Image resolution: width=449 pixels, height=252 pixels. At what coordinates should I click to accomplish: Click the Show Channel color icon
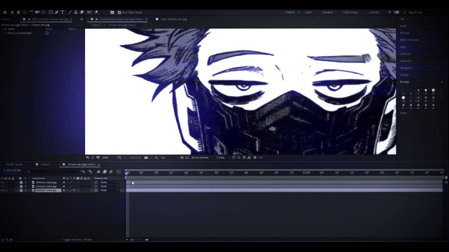coord(157,157)
